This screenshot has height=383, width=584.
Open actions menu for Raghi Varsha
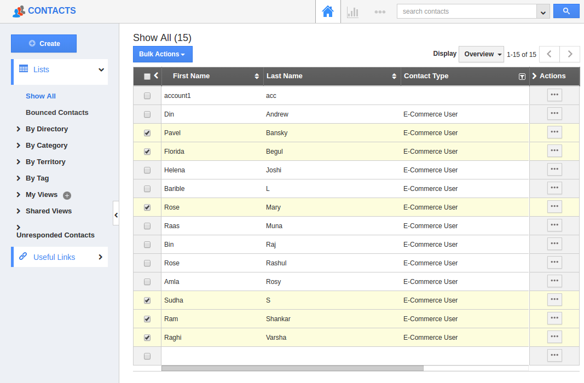click(x=554, y=337)
